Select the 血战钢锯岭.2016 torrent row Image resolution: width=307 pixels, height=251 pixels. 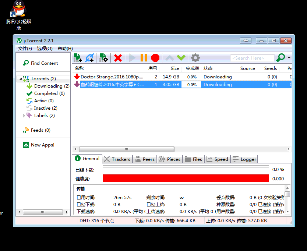click(182, 85)
